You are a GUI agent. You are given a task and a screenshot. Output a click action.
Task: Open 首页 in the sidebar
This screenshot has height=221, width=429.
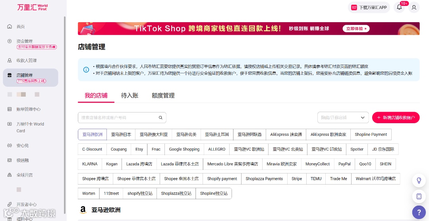point(21,27)
